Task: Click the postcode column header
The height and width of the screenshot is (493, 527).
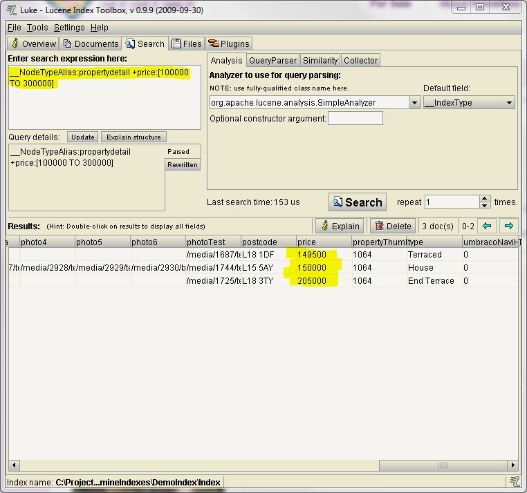Action: [268, 242]
